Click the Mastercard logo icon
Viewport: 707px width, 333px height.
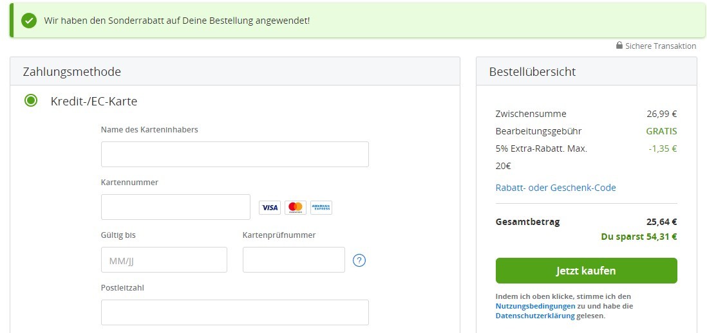click(x=296, y=208)
